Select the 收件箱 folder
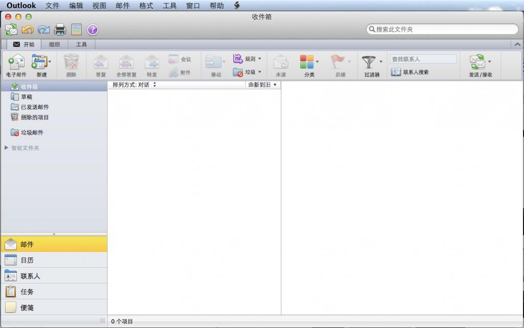Screen dimensions: 524x328 [54, 86]
